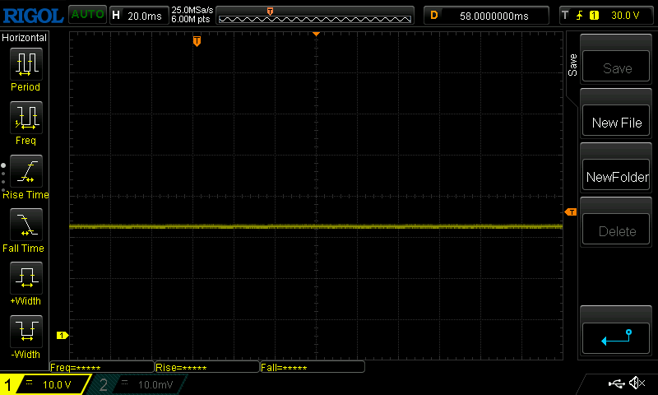Toggle the speaker mute icon
This screenshot has width=658, height=395.
[x=637, y=383]
